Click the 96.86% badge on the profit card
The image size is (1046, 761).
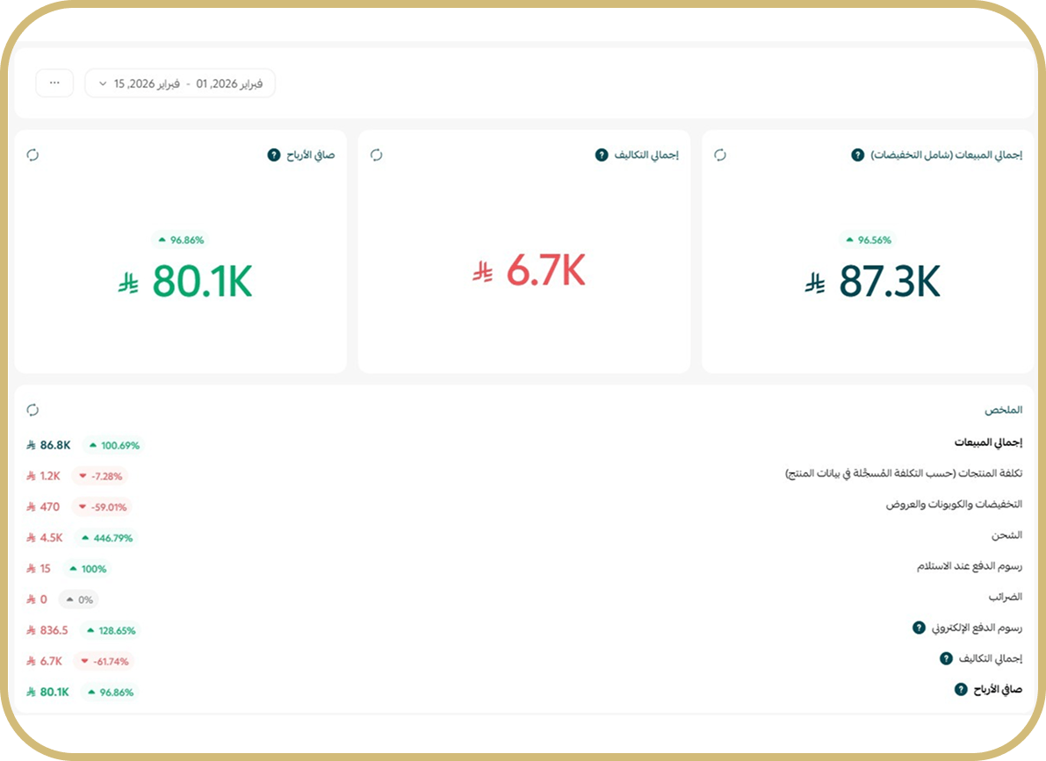(x=181, y=241)
